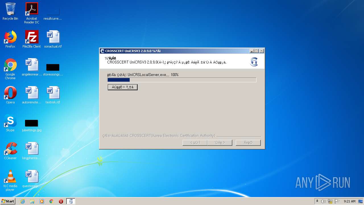This screenshot has height=205, width=364.
Task: Launch Google Chrome desktop shortcut
Action: coord(10,69)
